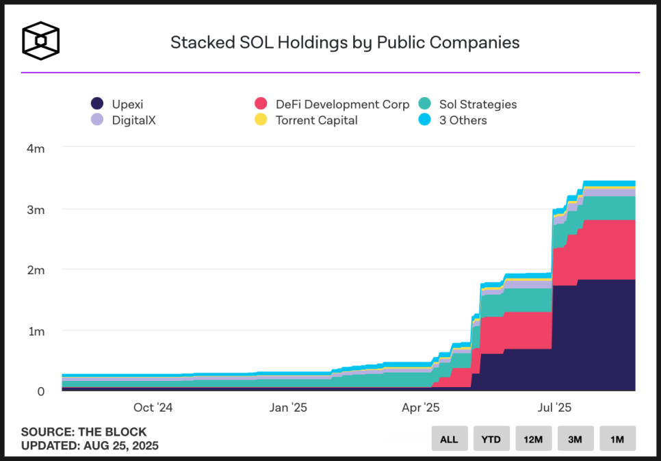
Task: Click the dark navy Upexi legend dot
Action: pyautogui.click(x=97, y=104)
